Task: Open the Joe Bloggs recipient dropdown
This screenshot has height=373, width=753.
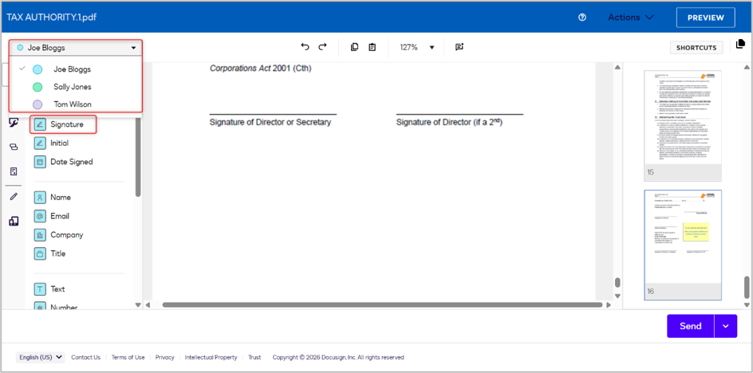Action: point(76,48)
